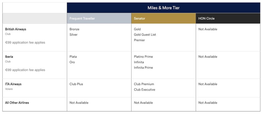262x114 pixels.
Task: Click the Premier tier entry
Action: tap(139, 40)
